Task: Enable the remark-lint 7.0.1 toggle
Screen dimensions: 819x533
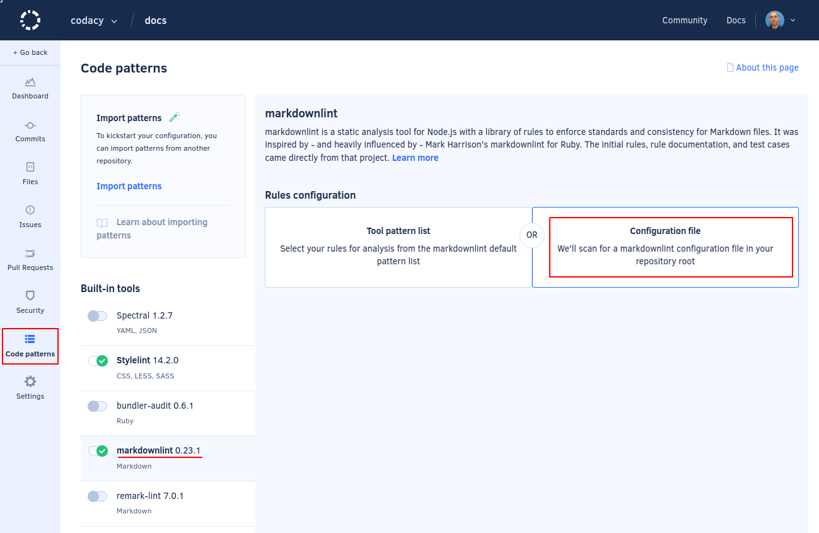Action: [97, 496]
